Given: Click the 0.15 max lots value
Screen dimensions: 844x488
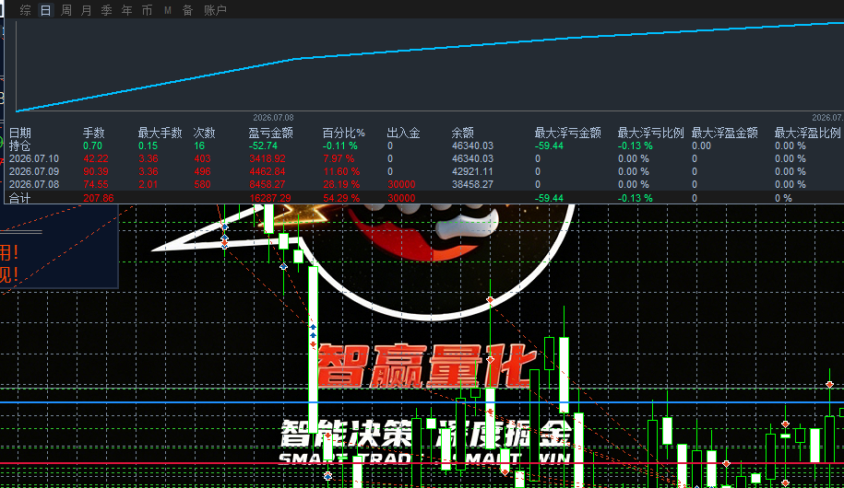Looking at the screenshot, I should point(148,145).
